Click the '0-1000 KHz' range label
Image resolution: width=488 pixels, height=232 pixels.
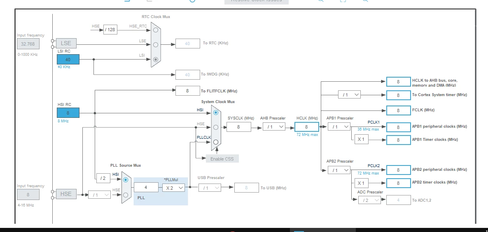28,54
